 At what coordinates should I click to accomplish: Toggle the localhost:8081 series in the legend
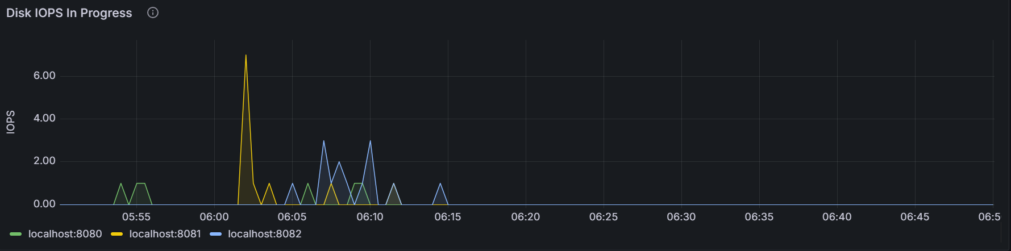[165, 234]
